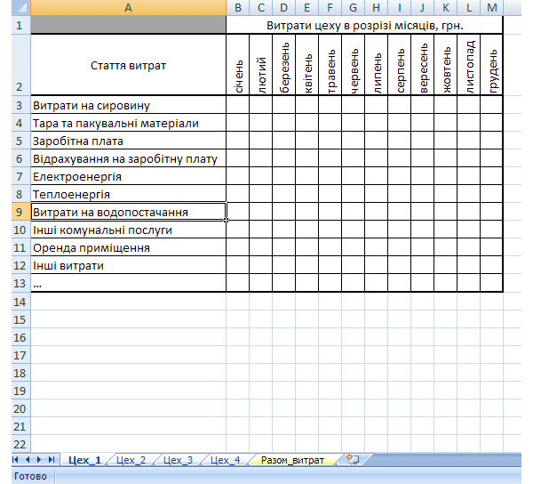
Task: Click the 'червень' month header
Action: (354, 65)
